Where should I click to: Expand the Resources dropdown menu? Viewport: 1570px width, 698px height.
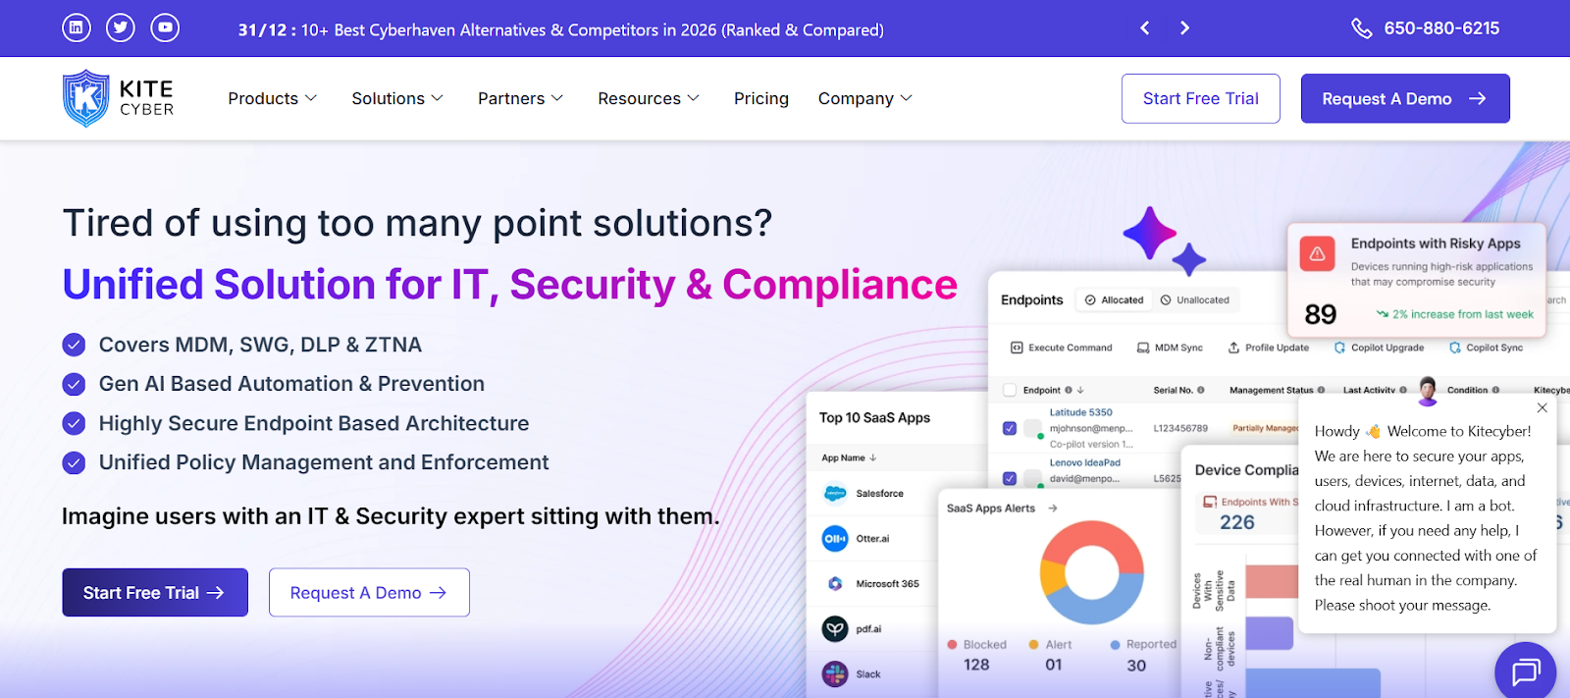pos(649,98)
